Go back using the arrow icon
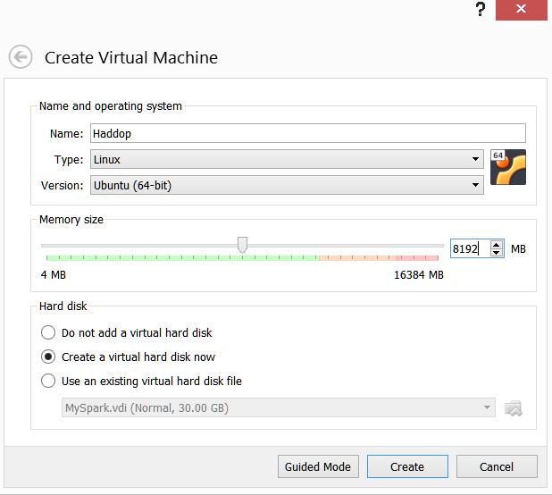This screenshot has width=552, height=495. pyautogui.click(x=21, y=56)
